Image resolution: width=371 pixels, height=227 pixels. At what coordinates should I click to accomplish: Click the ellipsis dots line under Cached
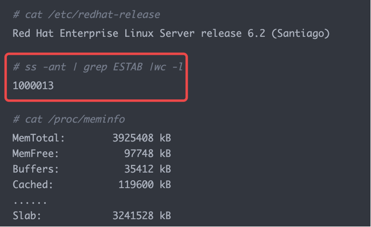click(x=30, y=201)
